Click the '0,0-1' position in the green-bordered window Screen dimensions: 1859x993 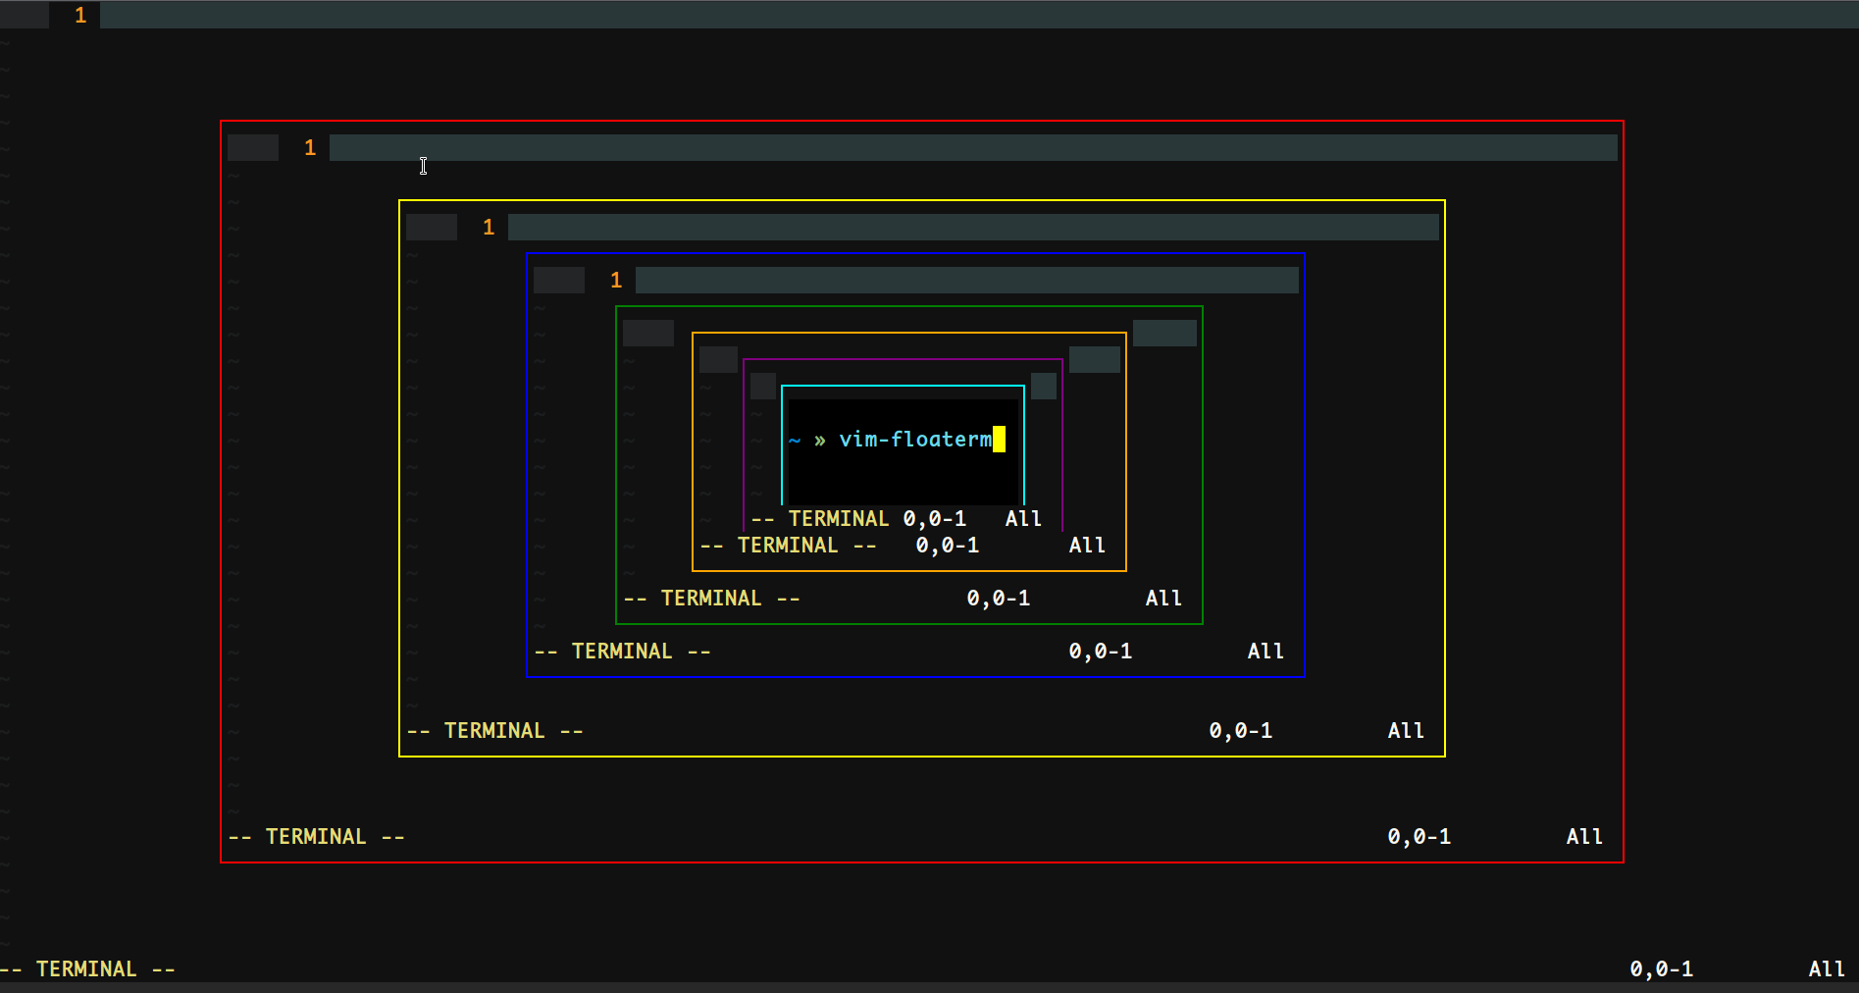point(999,599)
